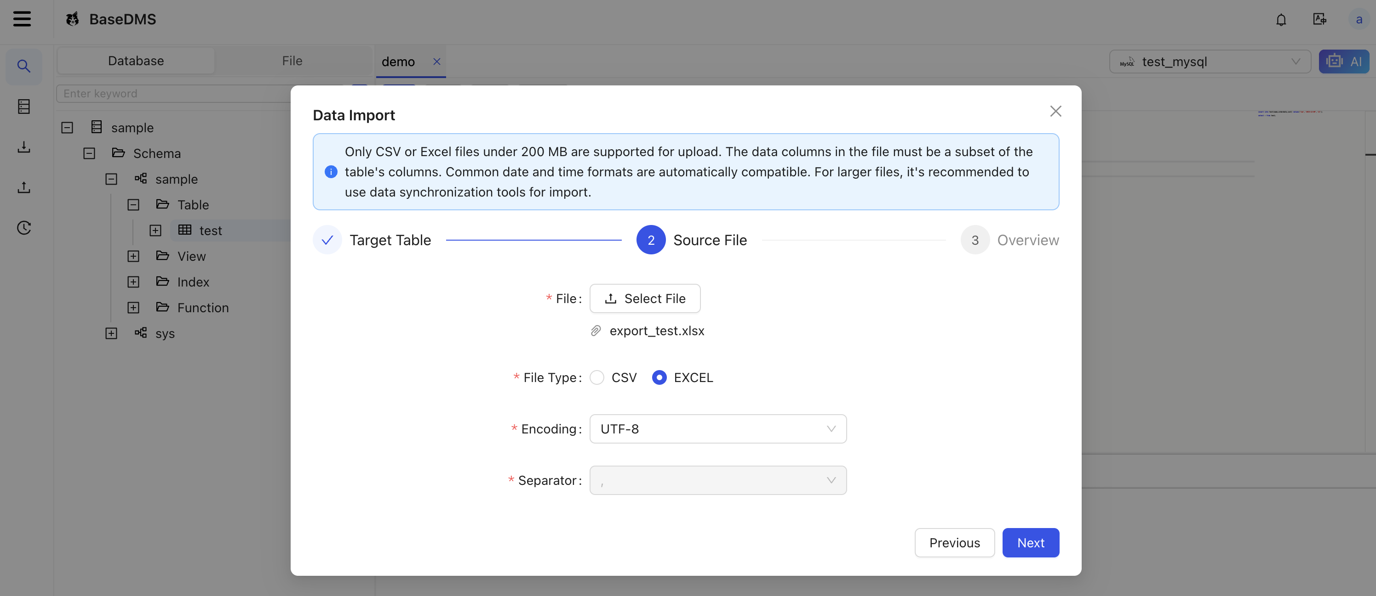Open notifications bell
Image resolution: width=1376 pixels, height=596 pixels.
click(x=1281, y=20)
